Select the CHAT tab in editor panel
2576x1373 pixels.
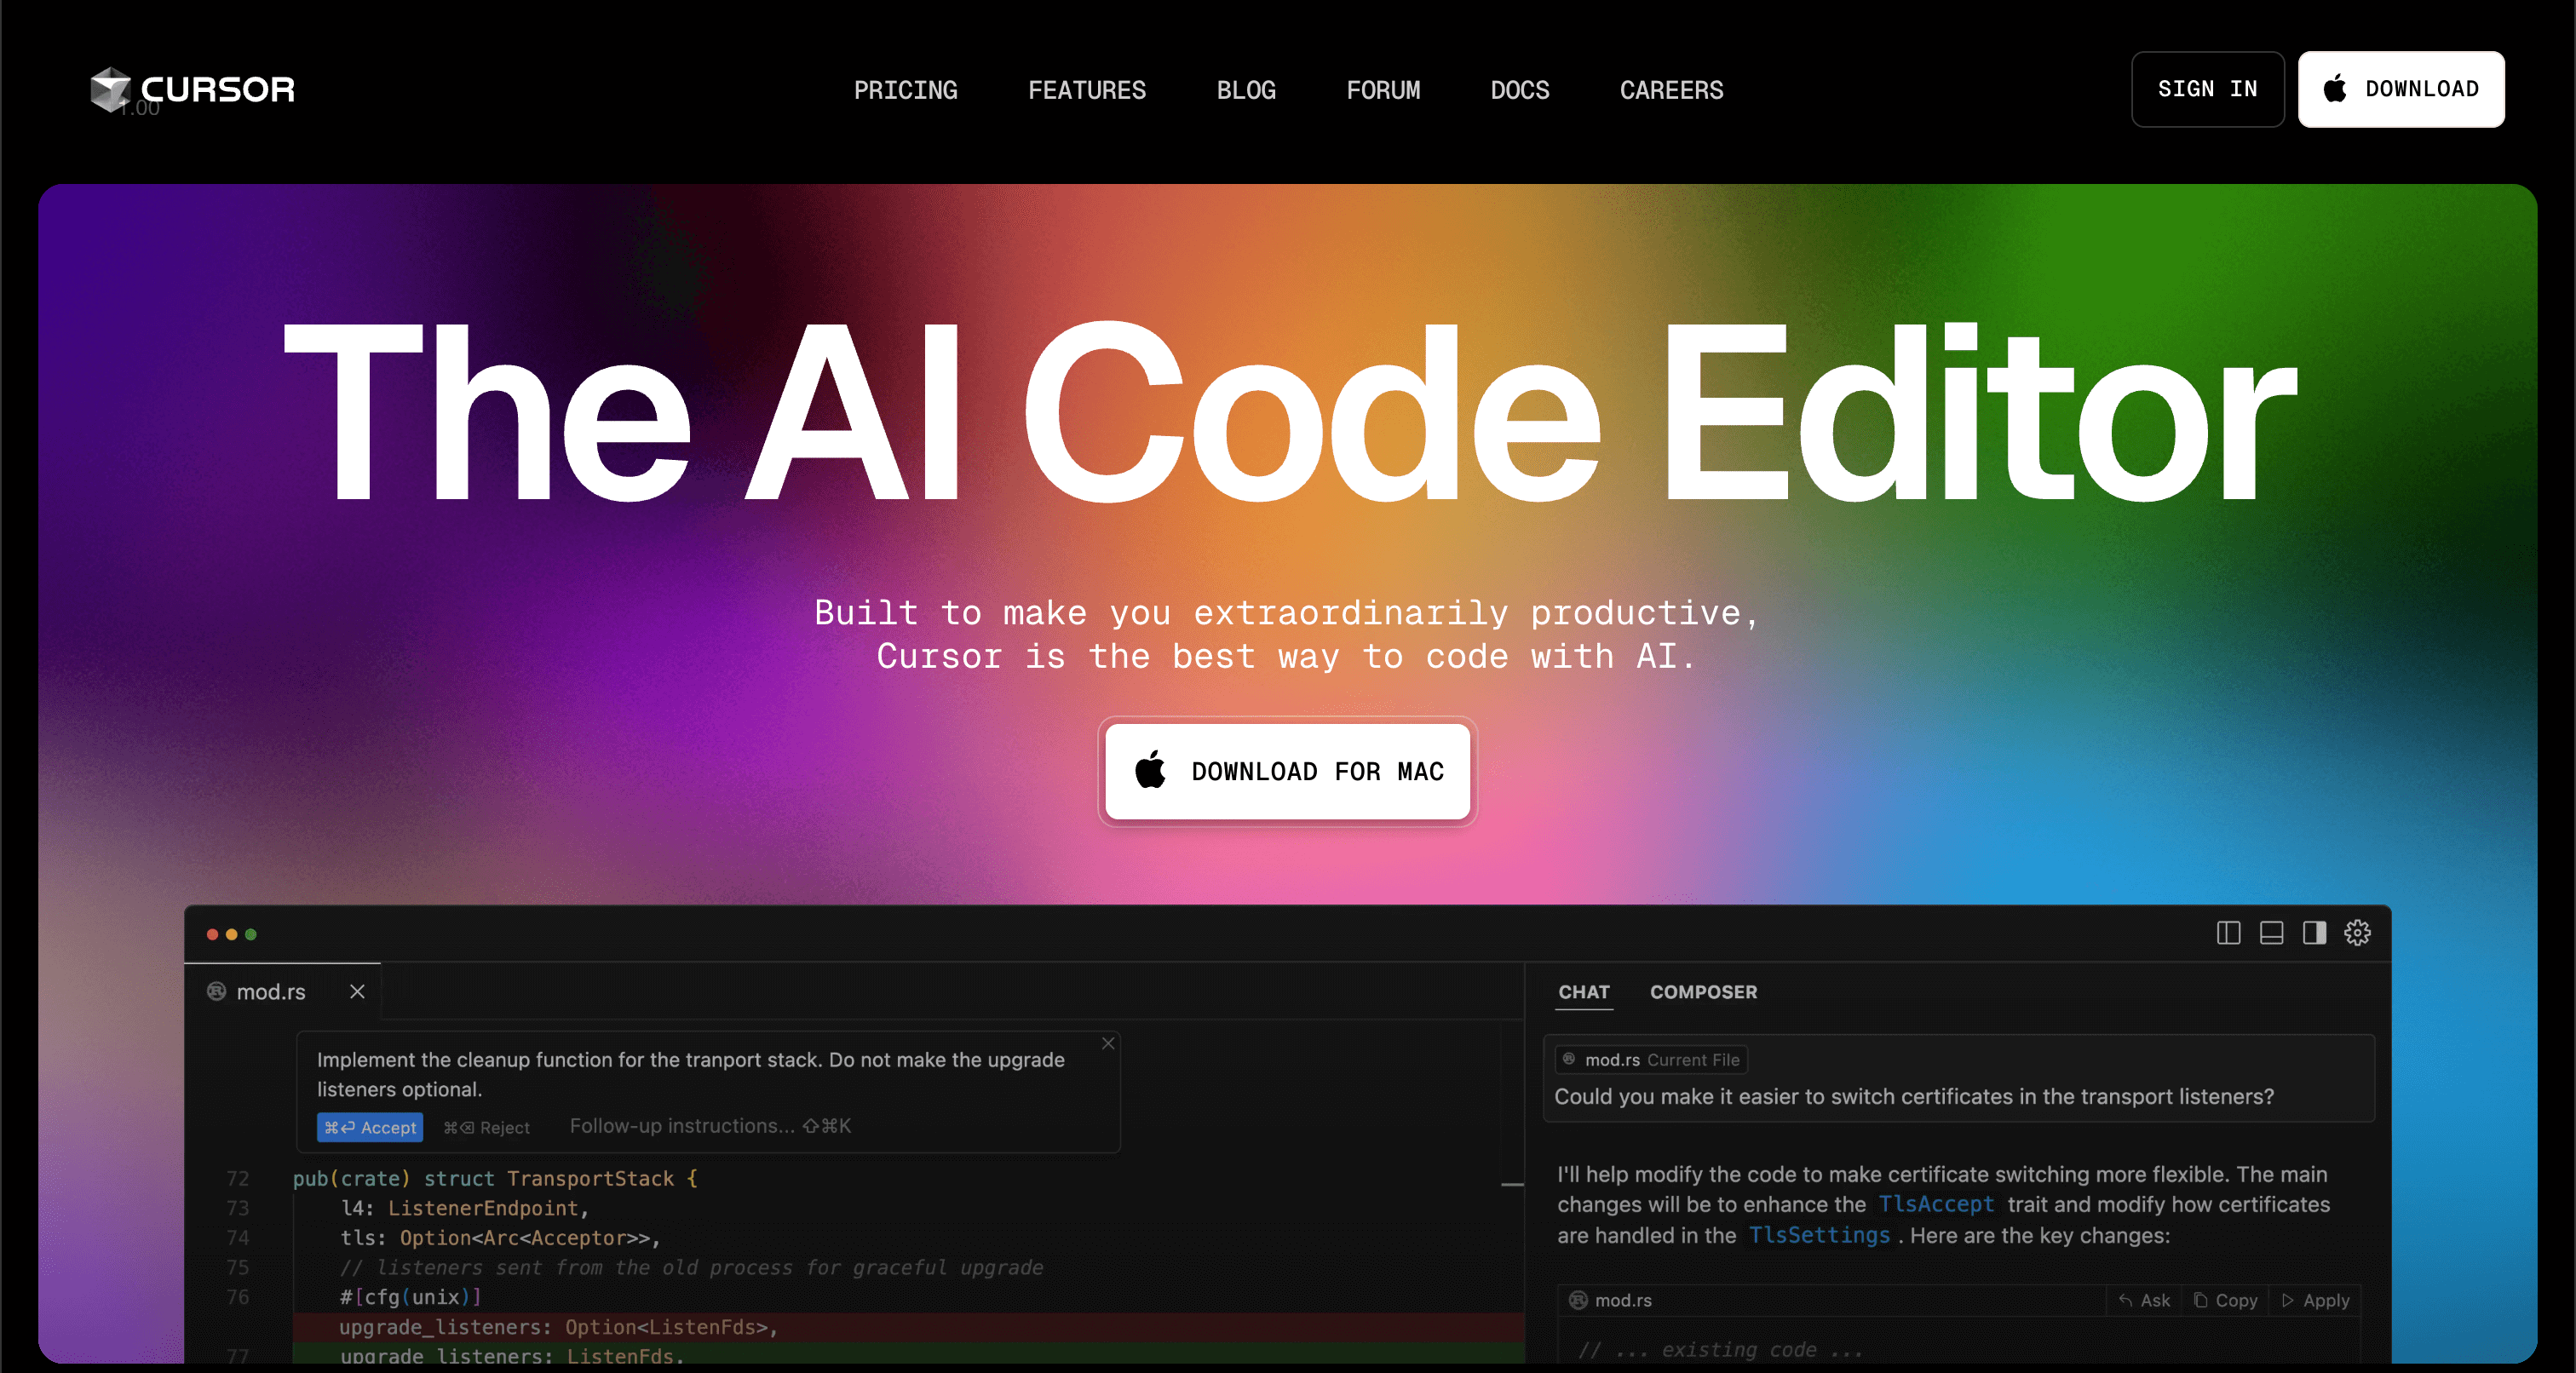[x=1583, y=991]
